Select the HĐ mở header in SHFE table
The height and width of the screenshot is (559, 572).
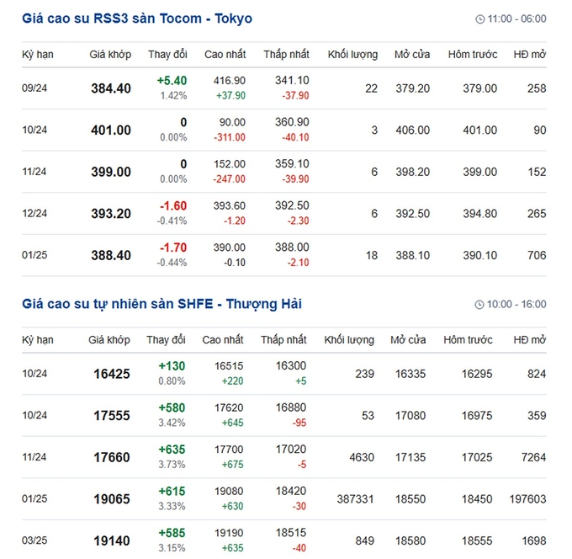tap(530, 340)
